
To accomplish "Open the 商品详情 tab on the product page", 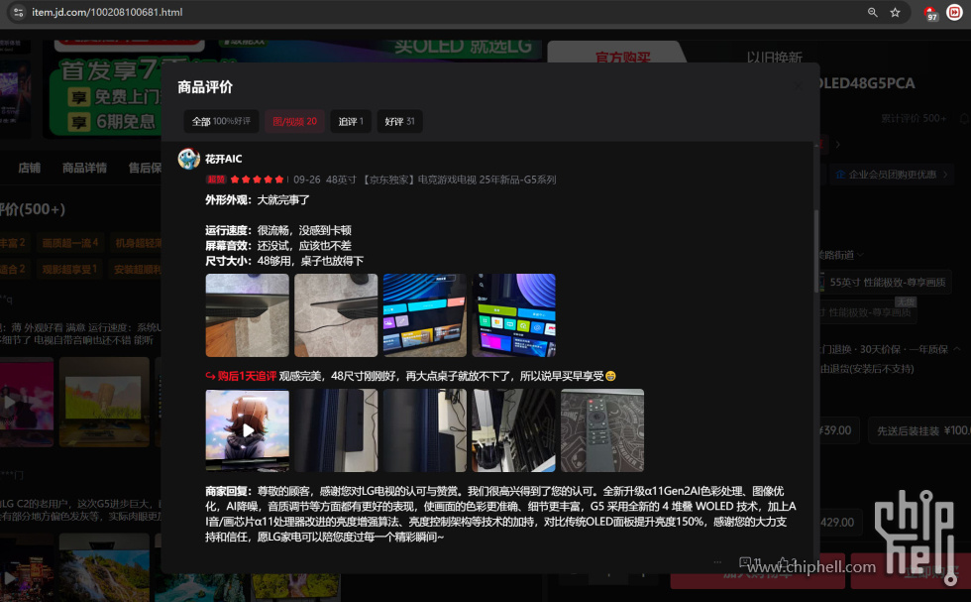I will (84, 168).
